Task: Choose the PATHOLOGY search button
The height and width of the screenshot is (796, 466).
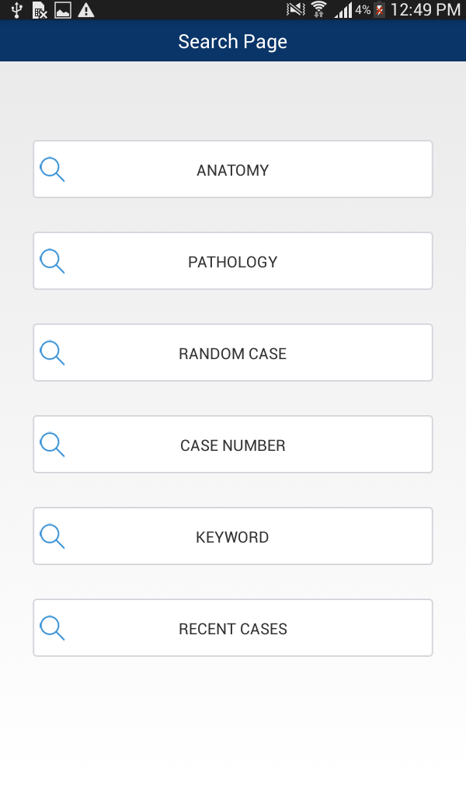Action: click(232, 262)
